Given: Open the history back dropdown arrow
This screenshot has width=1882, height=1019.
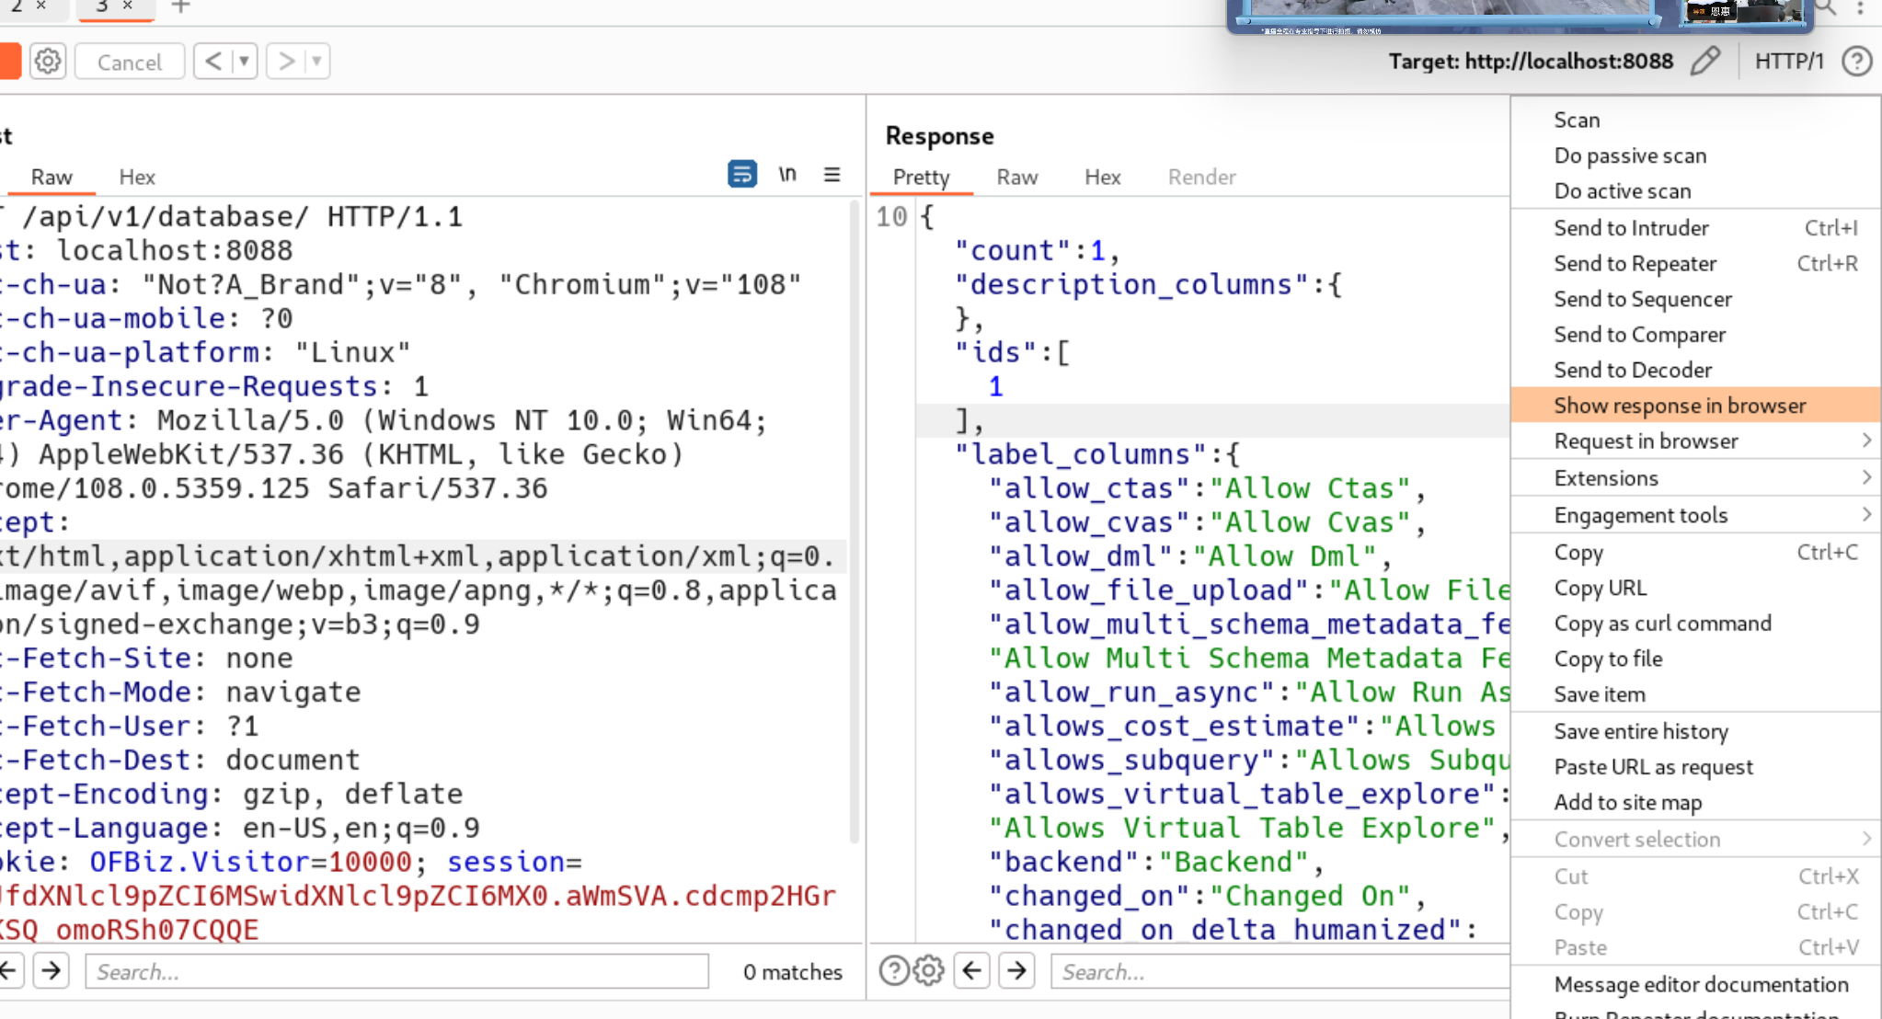Looking at the screenshot, I should 244,62.
